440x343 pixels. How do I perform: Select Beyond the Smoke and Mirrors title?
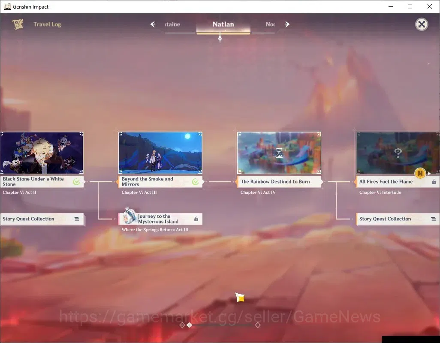tap(147, 181)
